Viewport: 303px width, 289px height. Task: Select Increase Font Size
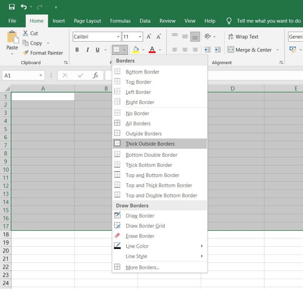[x=148, y=36]
